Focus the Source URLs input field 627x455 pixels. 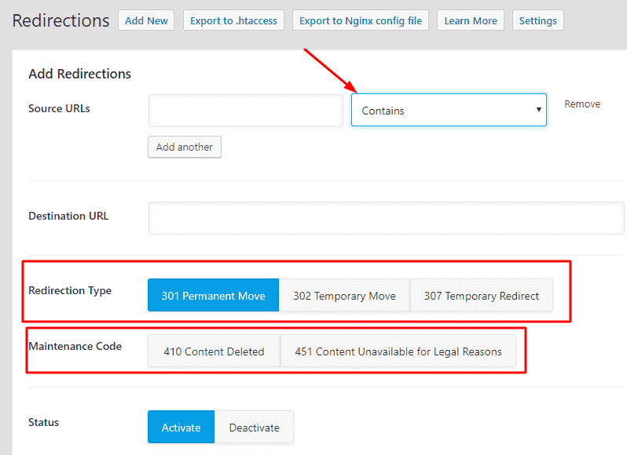coord(245,111)
